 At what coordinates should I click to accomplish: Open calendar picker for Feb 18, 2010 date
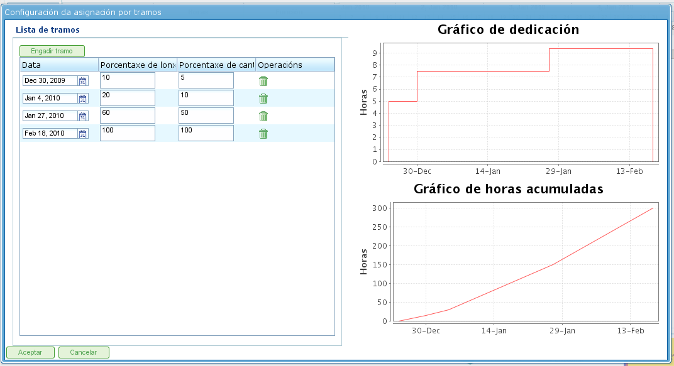click(x=83, y=134)
